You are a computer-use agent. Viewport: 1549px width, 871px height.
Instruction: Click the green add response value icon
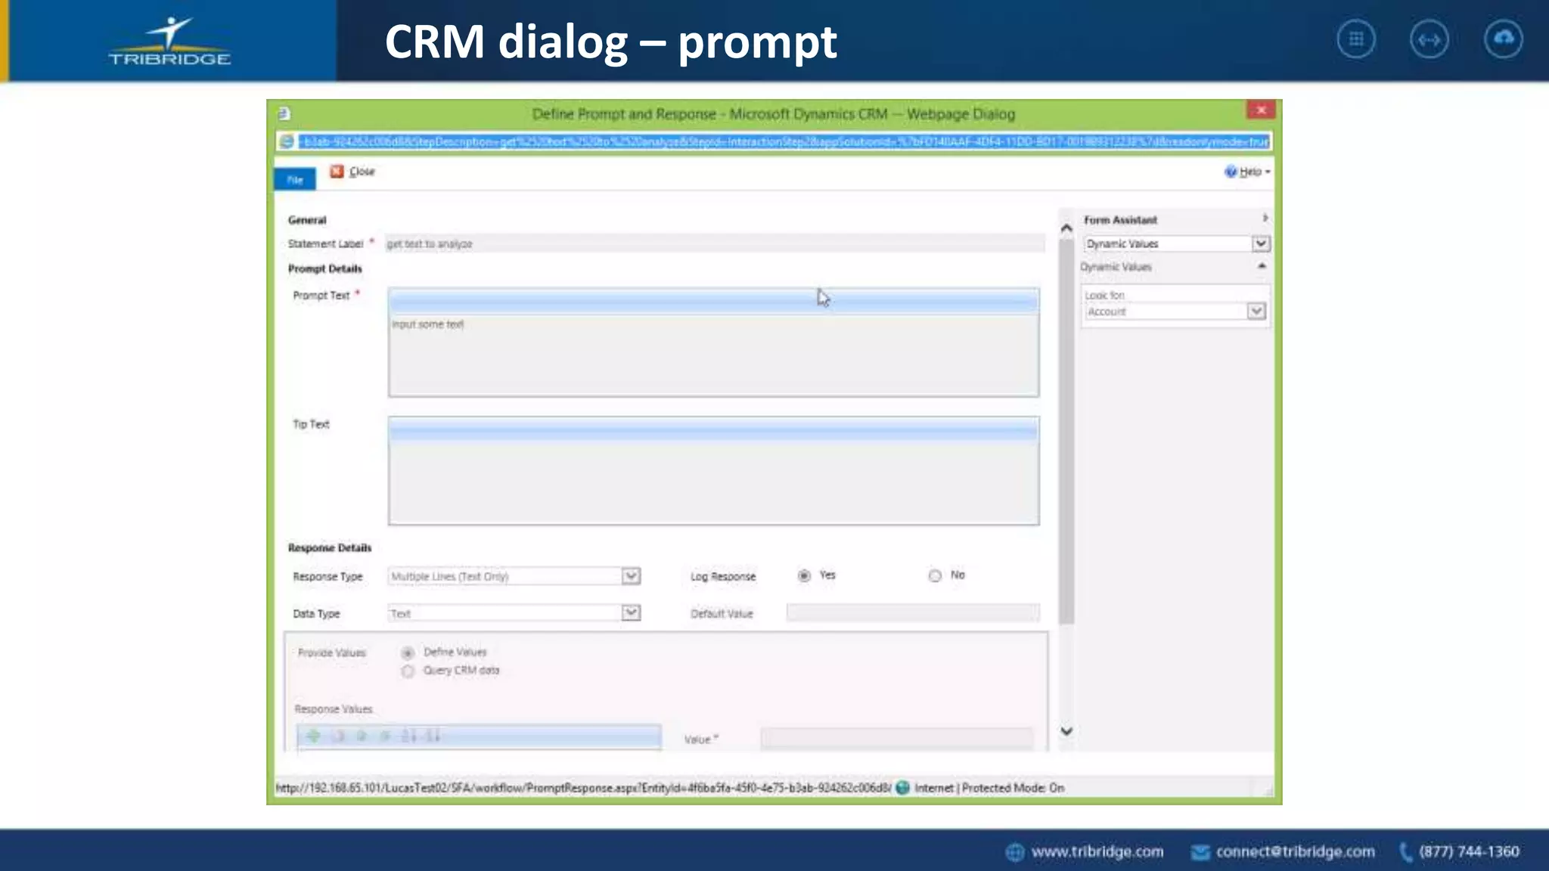[313, 736]
